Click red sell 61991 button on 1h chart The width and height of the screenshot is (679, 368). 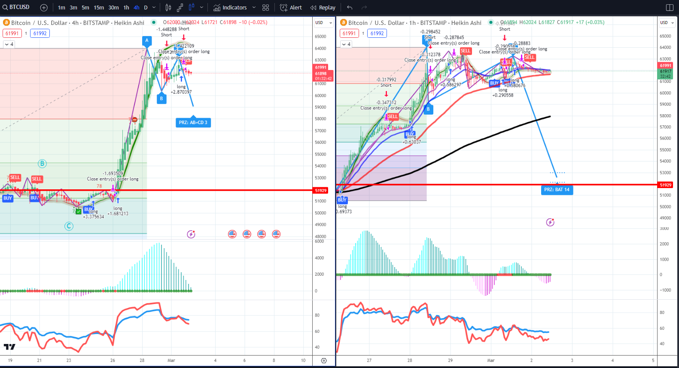349,33
